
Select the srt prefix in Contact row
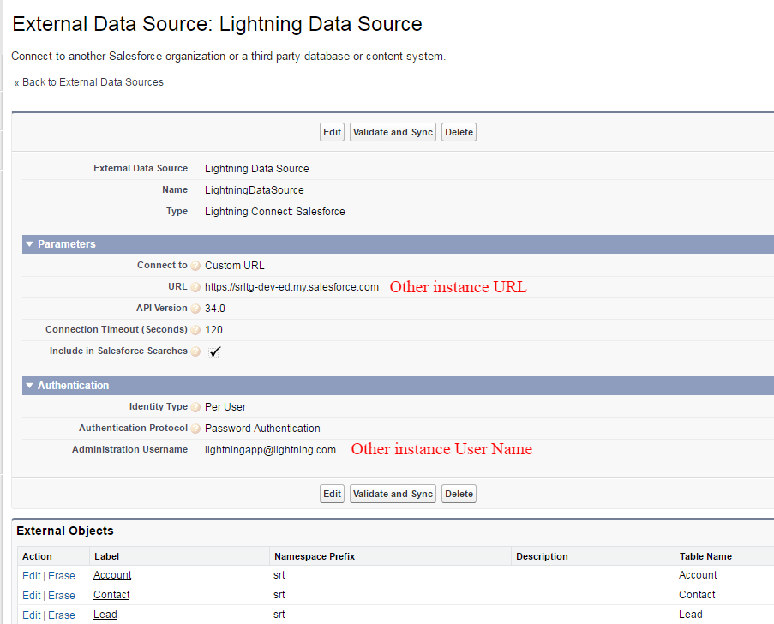coord(279,595)
